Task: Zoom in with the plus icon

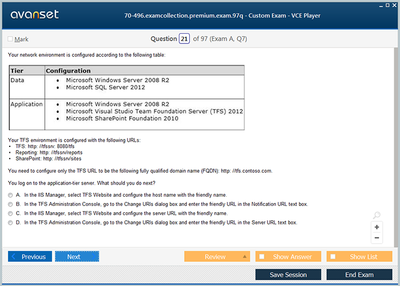Action: click(377, 227)
